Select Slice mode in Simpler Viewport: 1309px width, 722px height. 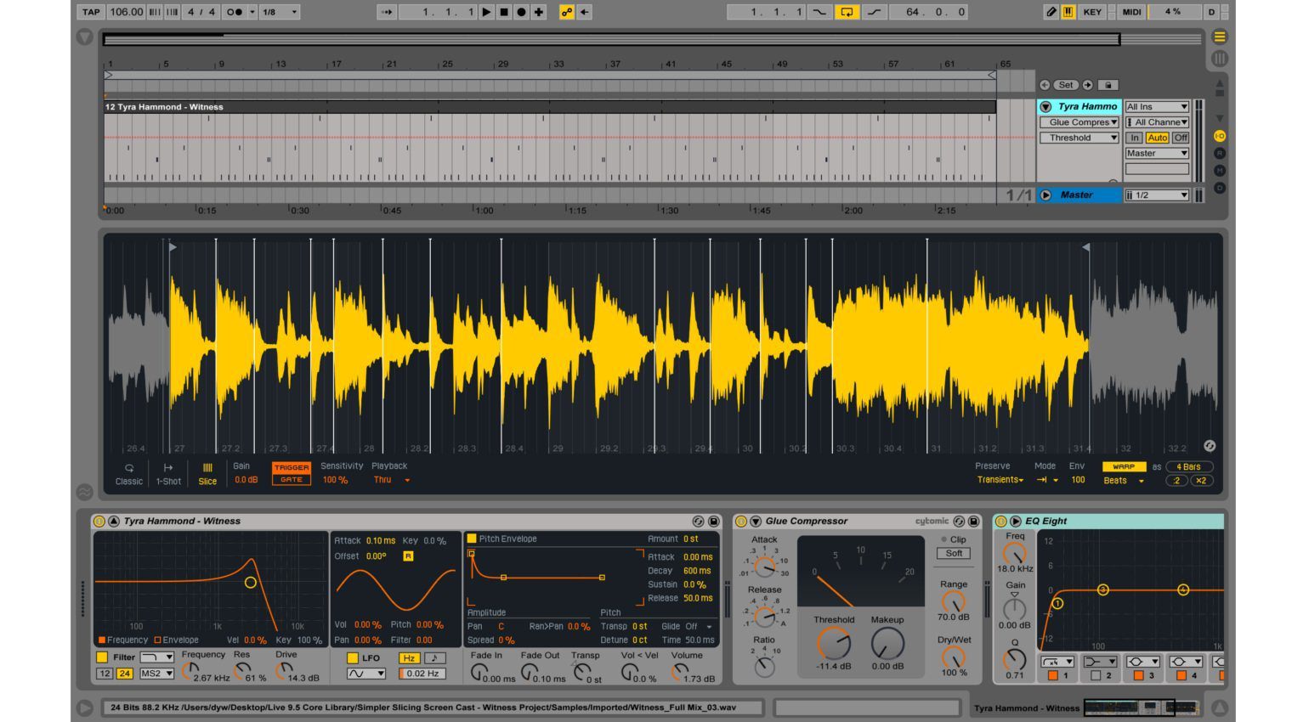pyautogui.click(x=207, y=474)
